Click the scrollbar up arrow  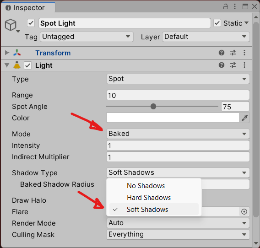[256, 17]
